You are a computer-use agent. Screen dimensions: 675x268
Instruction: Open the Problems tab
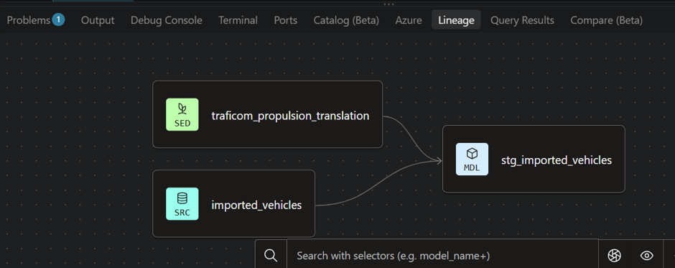(x=35, y=20)
